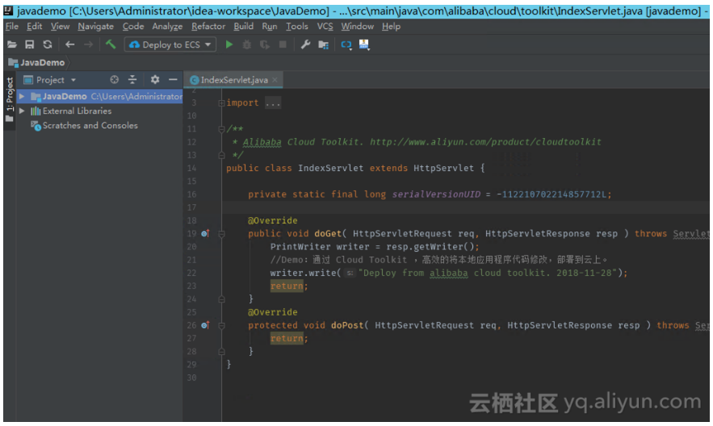
Task: Open Settings via the wrench icon
Action: pos(305,44)
